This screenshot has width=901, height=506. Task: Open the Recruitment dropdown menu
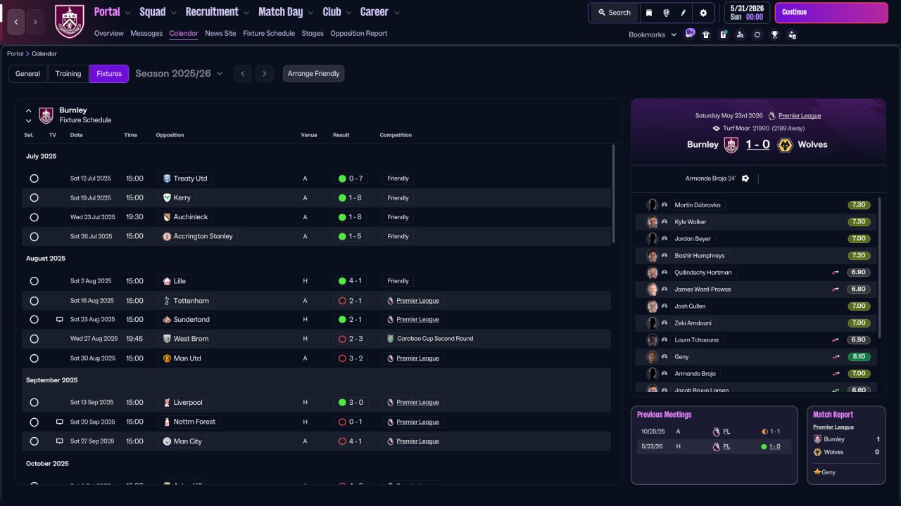click(x=217, y=12)
